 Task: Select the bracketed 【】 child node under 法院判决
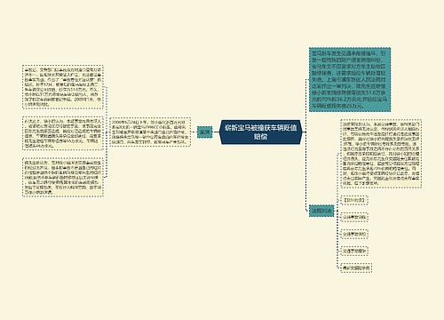pos(354,200)
